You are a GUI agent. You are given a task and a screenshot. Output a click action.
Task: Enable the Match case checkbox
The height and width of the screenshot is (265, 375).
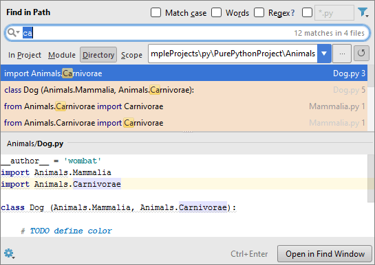[x=156, y=12]
